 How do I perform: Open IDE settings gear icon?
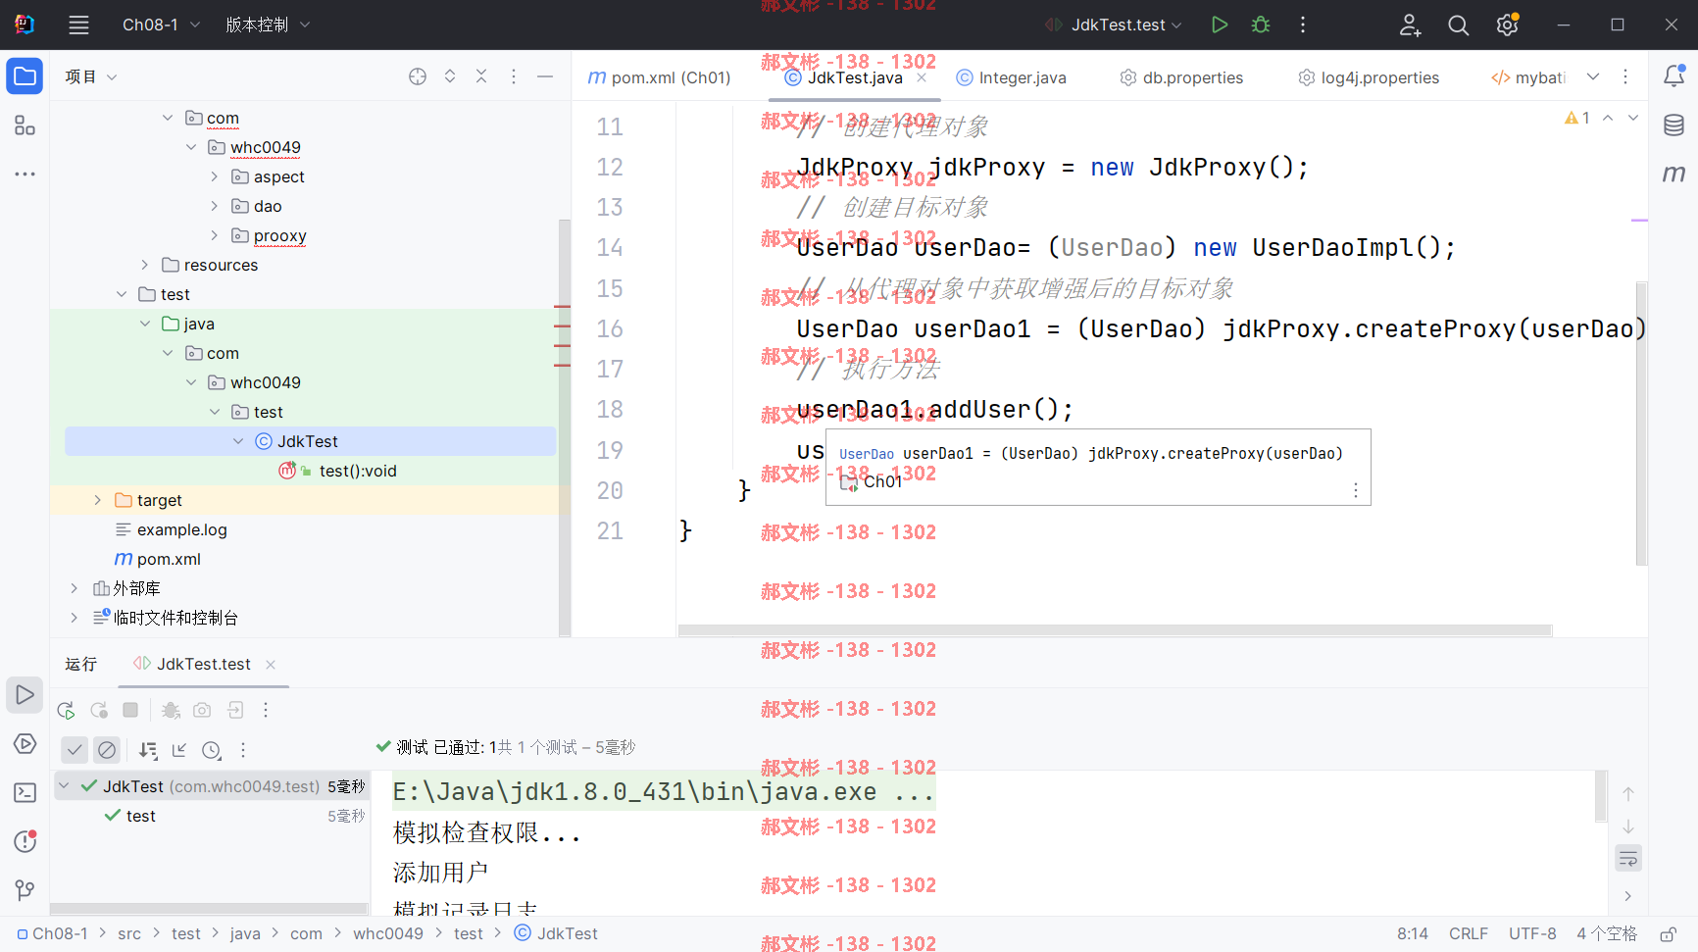1508,25
